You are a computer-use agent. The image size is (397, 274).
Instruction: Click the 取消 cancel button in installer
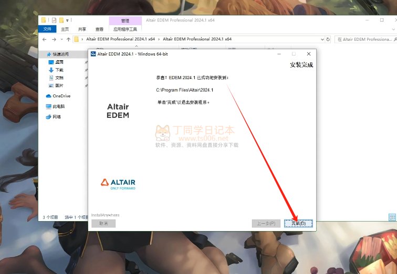(103, 223)
